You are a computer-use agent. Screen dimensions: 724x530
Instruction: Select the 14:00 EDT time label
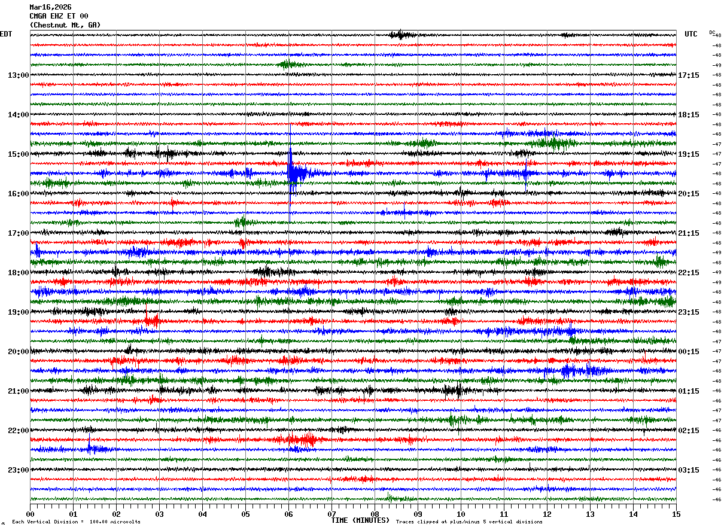(x=19, y=114)
